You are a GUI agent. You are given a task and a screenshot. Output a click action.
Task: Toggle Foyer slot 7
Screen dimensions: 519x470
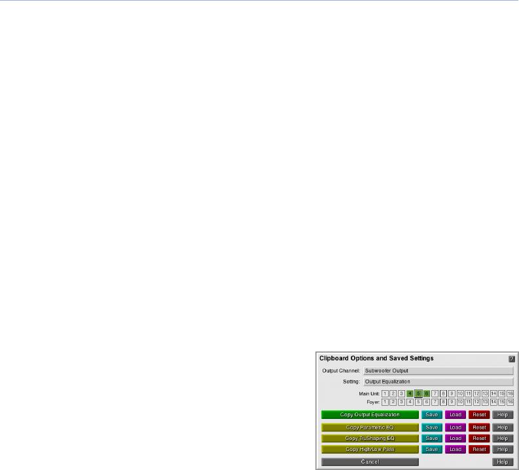coord(435,402)
